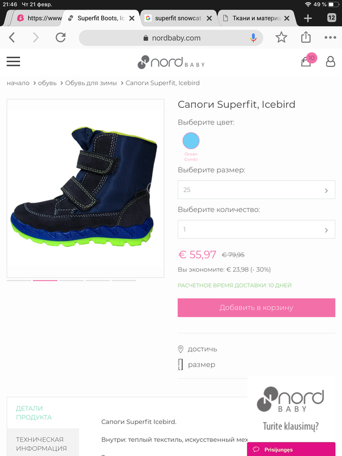Screen dimensions: 342x456
Task: Expand the quantity selector showing 1
Action: (x=256, y=229)
